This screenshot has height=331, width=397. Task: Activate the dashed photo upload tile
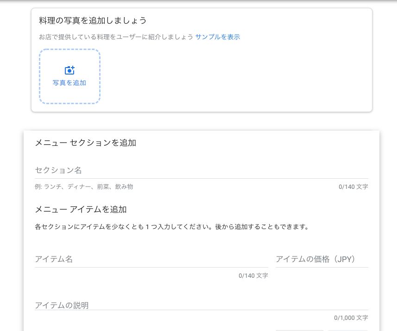tap(69, 76)
